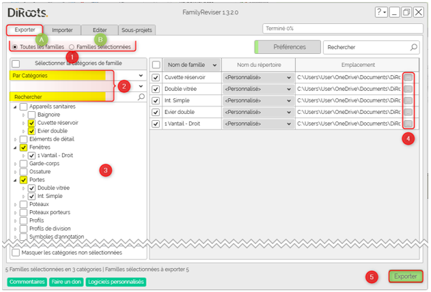Screen dimensions: 431x292
Task: Click the browse folder button for Cuvette réservoir
Action: pos(408,78)
